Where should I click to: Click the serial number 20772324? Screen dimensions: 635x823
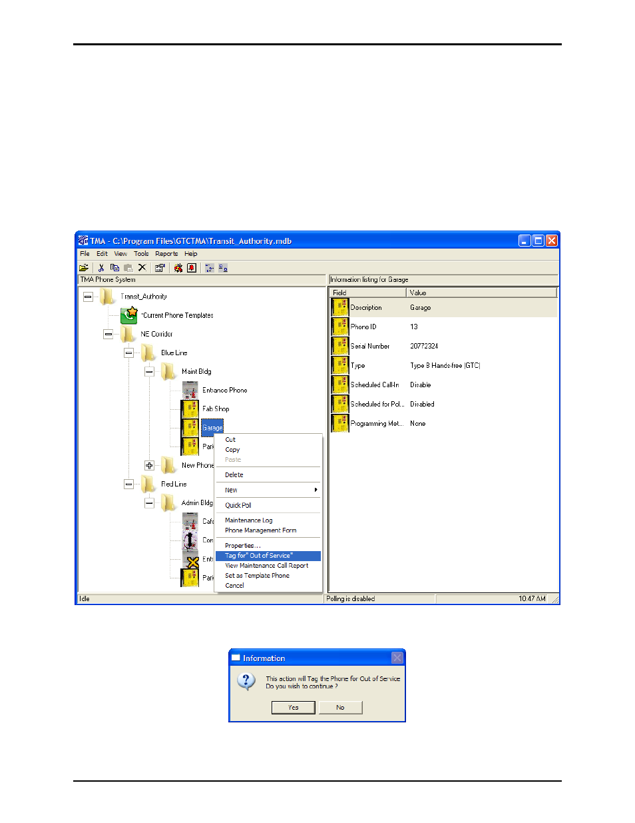tap(424, 347)
